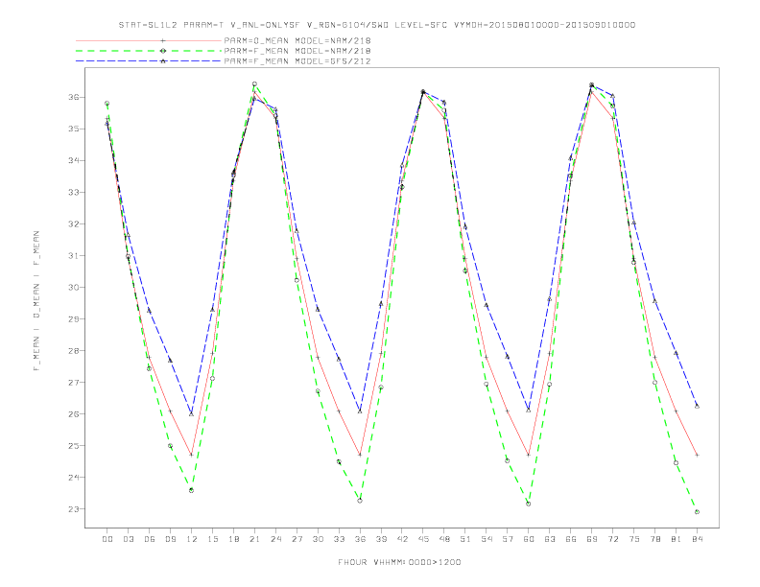Click x-axis forecast hour label 51
Image resolution: width=760 pixels, height=587 pixels.
pyautogui.click(x=465, y=539)
